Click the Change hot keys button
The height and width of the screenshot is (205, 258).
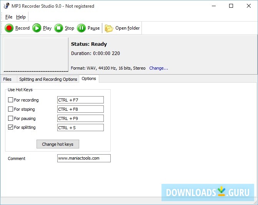coord(58,144)
